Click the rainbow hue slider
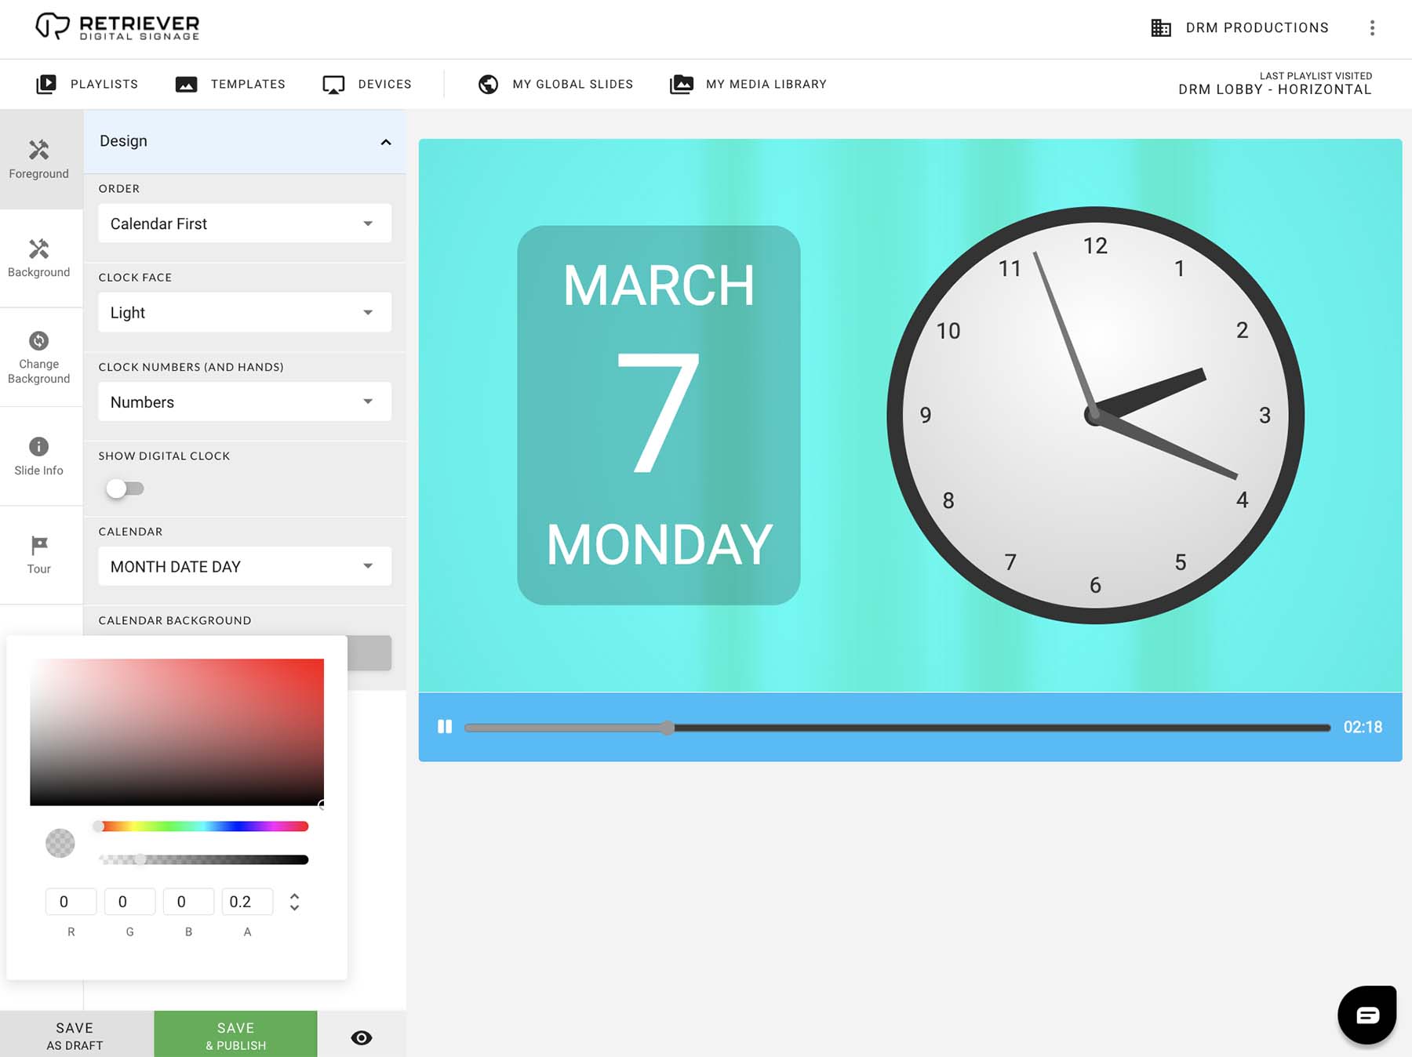 click(x=202, y=826)
